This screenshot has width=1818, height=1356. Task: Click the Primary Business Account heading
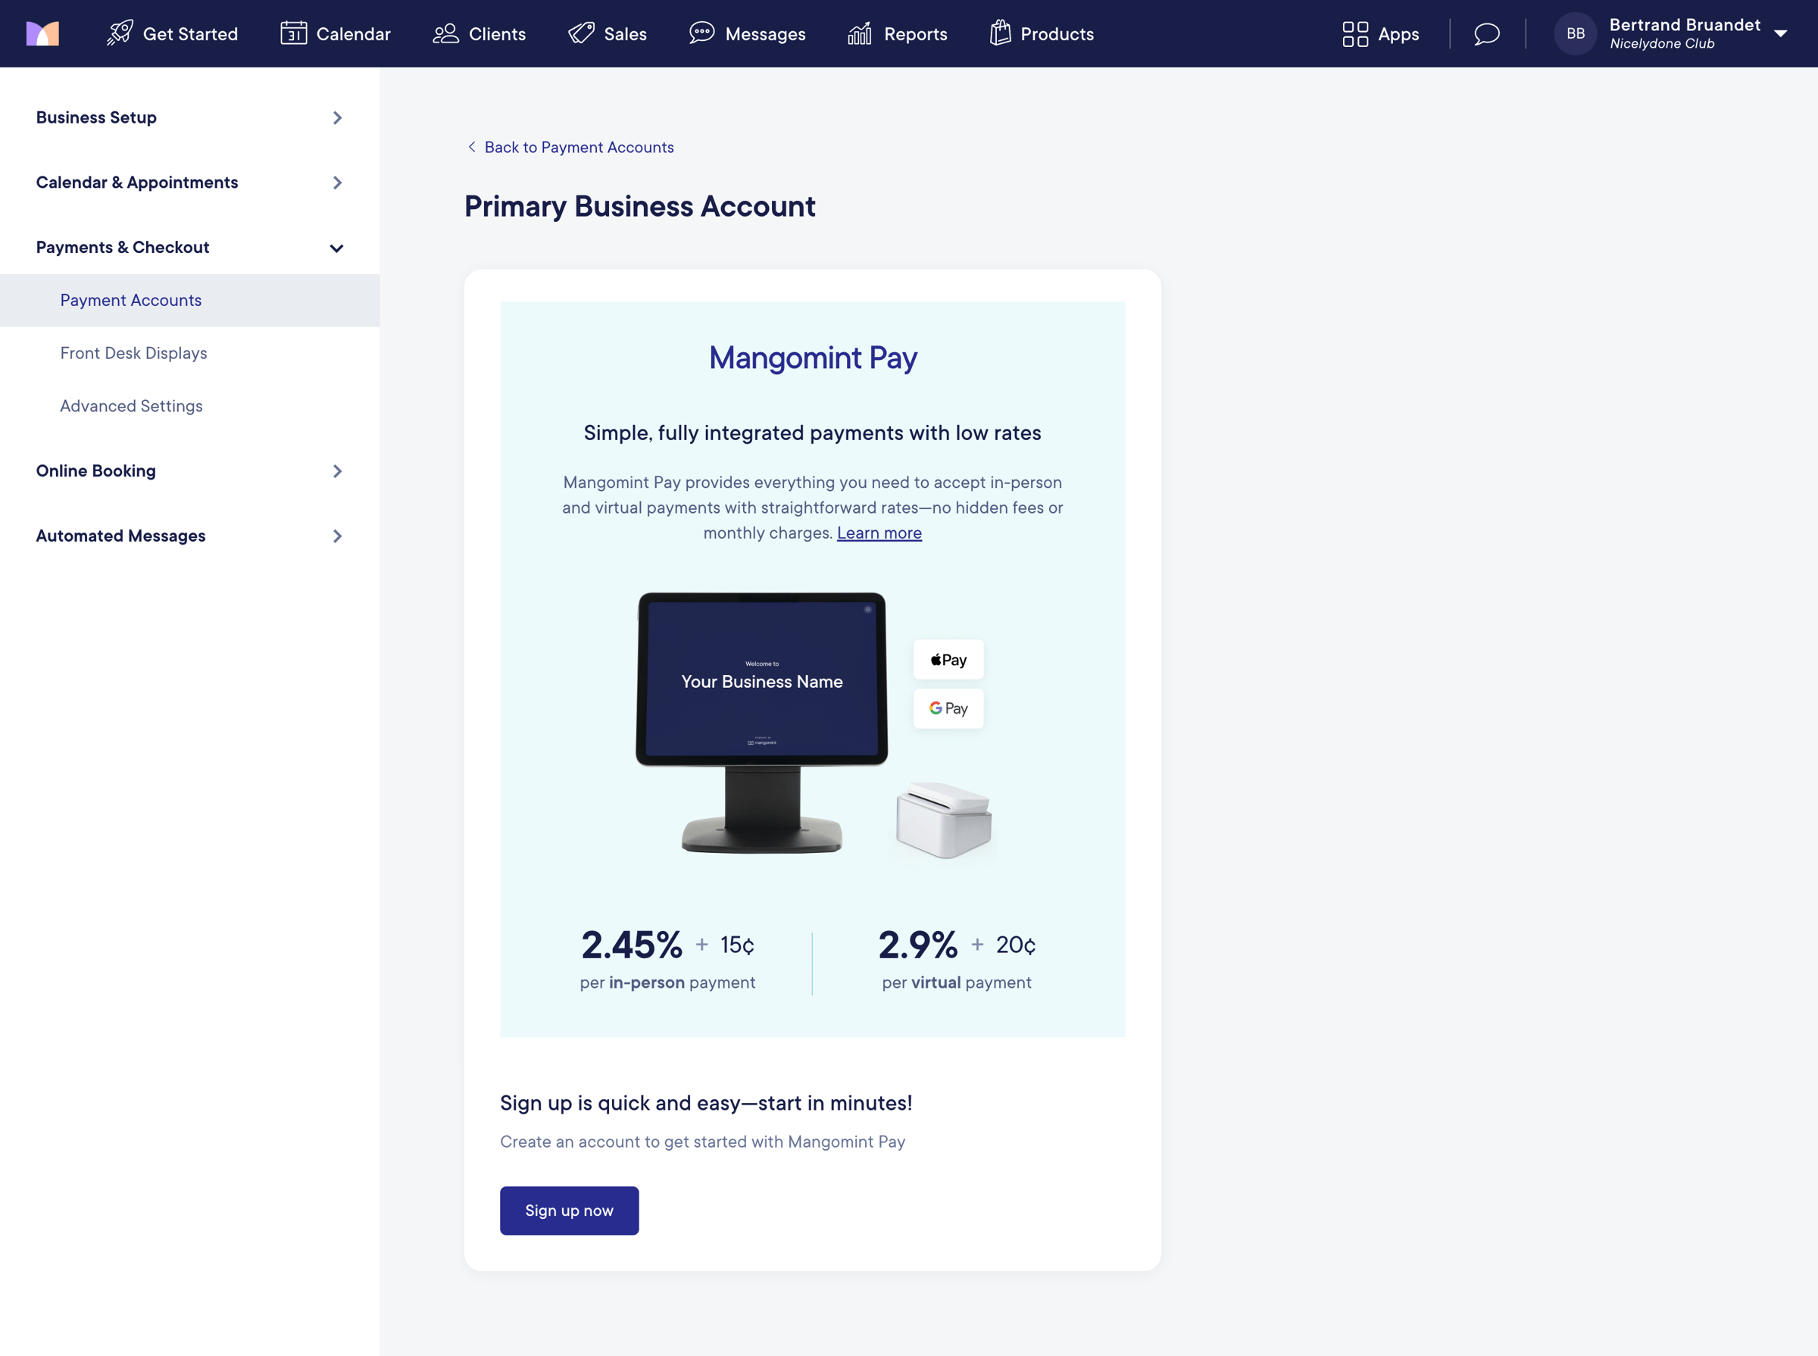(x=640, y=206)
